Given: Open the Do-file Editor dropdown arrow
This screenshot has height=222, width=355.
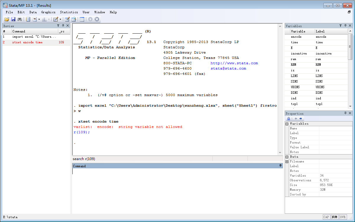Looking at the screenshot, I should click(x=60, y=19).
